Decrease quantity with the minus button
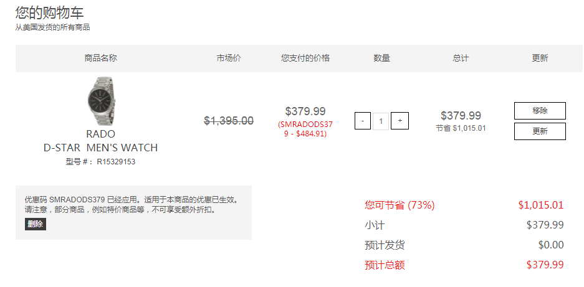 [x=362, y=121]
